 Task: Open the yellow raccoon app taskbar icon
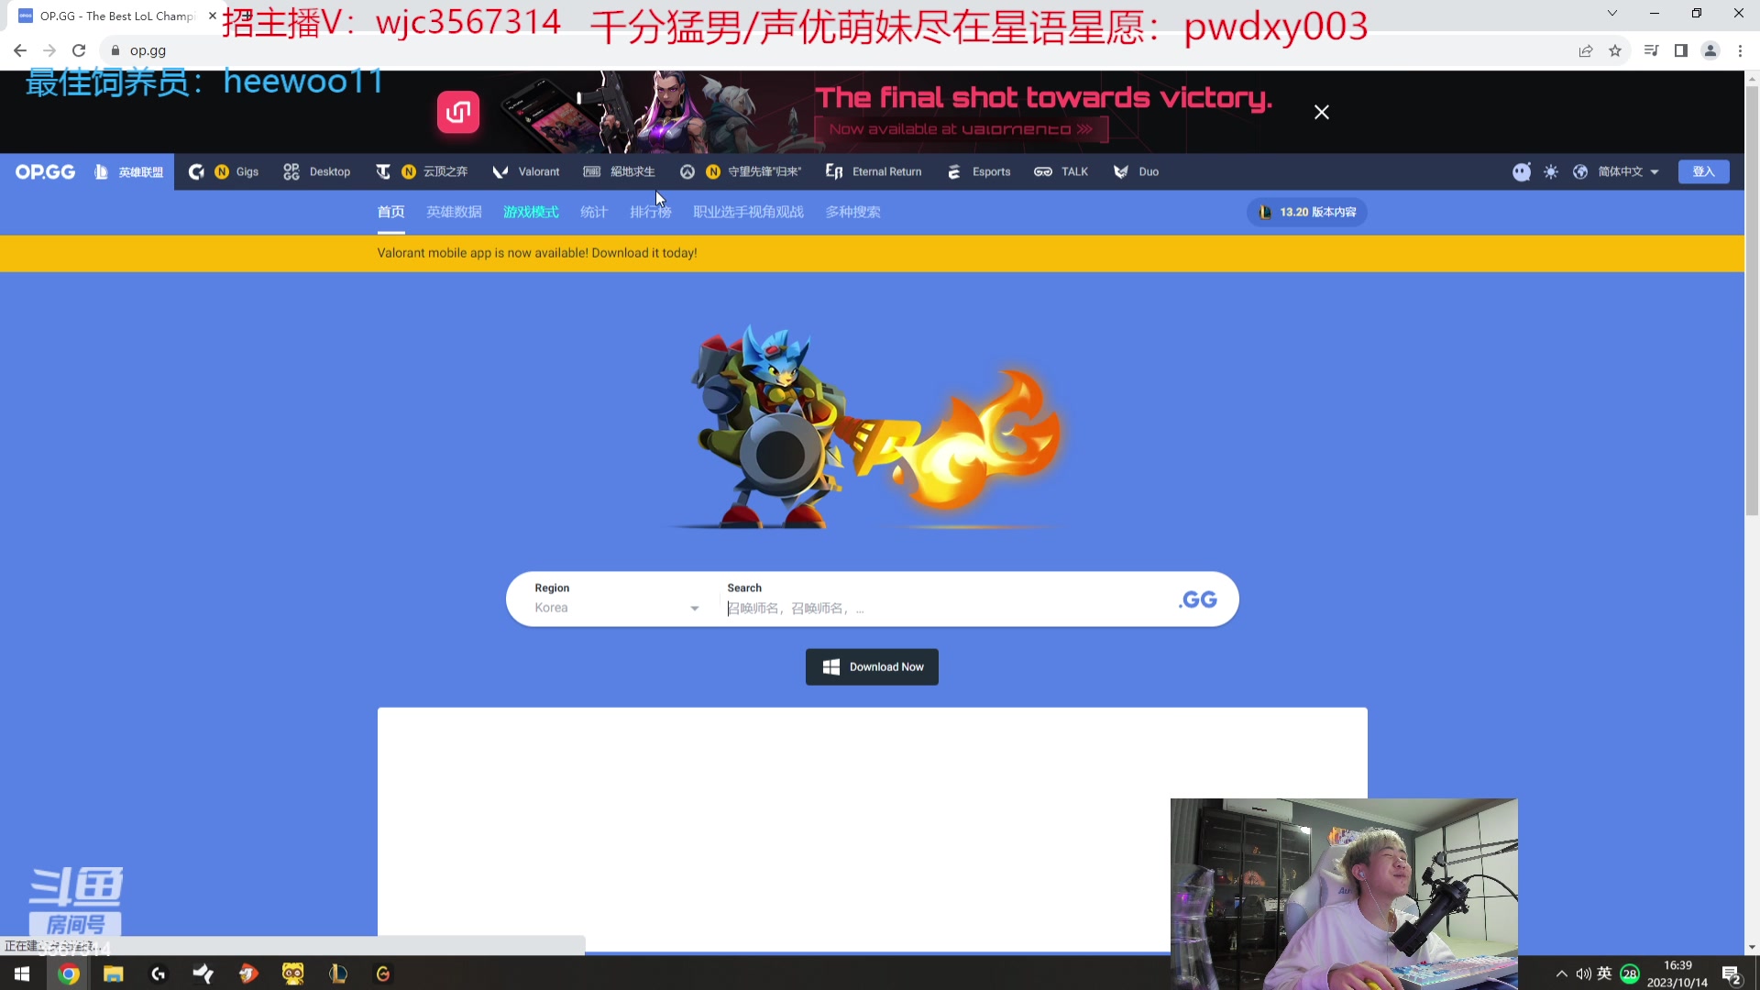293,973
